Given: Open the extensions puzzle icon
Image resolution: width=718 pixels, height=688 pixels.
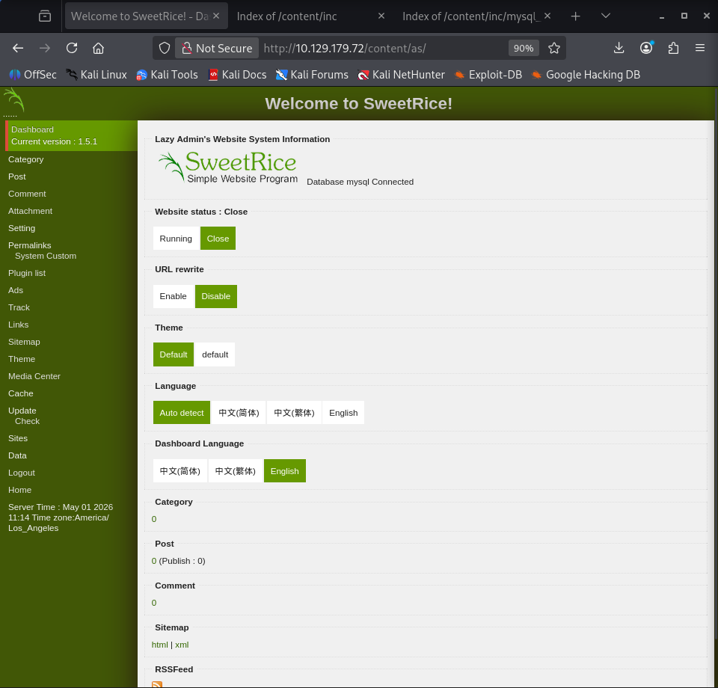Looking at the screenshot, I should (x=673, y=48).
